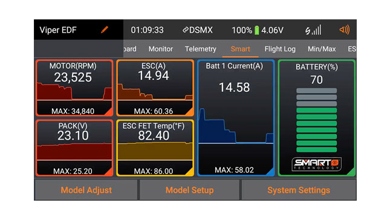Tap the battery percentage bar gauge
Screen dimensions: 390x220
(x=316, y=120)
